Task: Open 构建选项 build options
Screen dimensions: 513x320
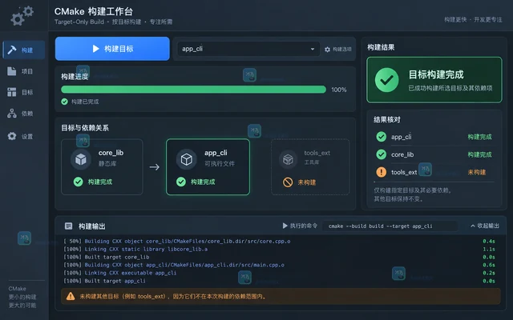Action: click(338, 50)
